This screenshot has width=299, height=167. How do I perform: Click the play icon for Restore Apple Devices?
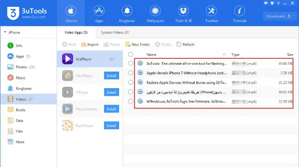click(x=140, y=82)
